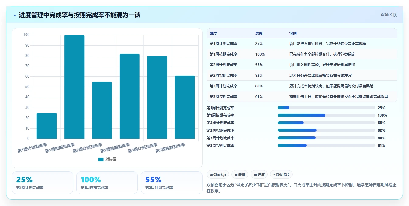Select the 55% data card
409x206 pixels.
tap(172, 183)
